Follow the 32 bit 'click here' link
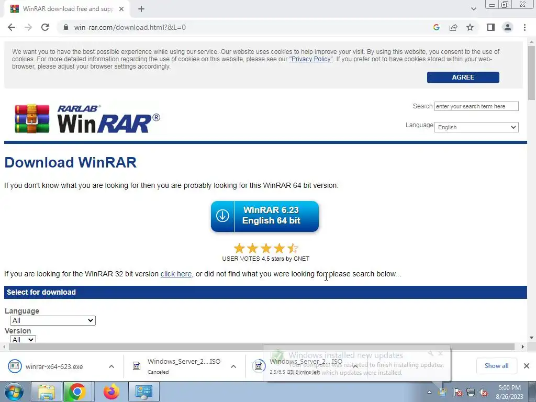The height and width of the screenshot is (402, 536). tap(176, 274)
